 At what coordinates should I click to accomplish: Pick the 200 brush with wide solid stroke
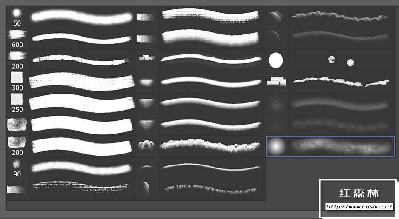click(x=71, y=147)
